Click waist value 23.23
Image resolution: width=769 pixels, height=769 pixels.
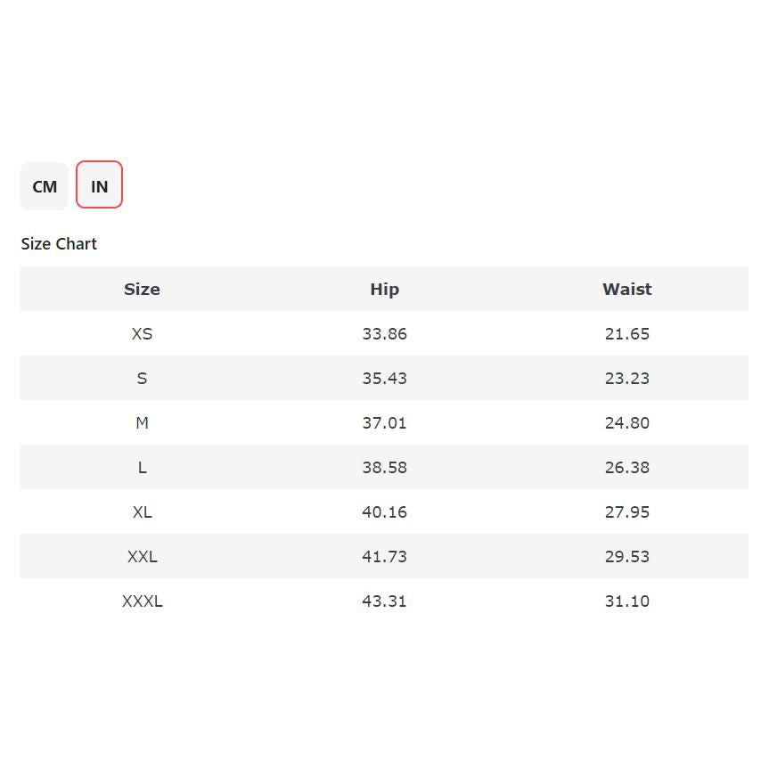click(626, 379)
